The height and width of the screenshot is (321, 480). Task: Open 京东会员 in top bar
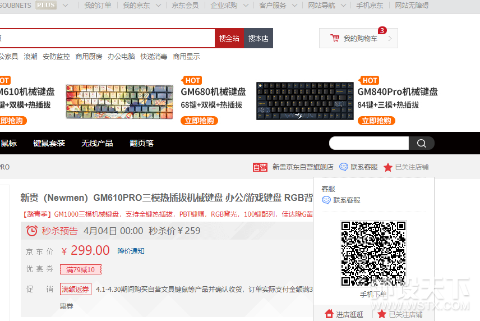coord(185,6)
